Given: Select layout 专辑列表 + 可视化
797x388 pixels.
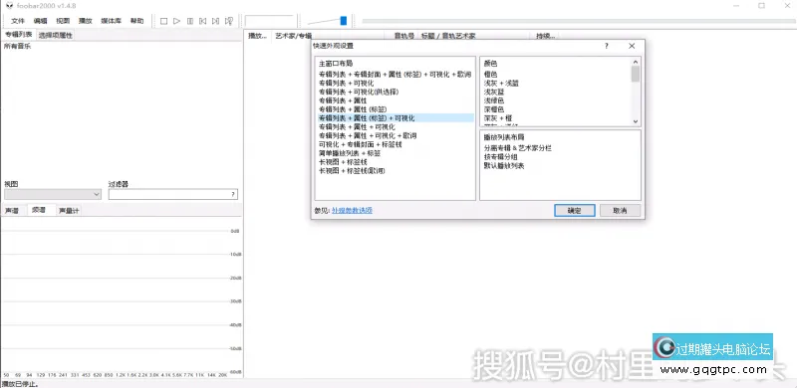Looking at the screenshot, I should click(x=346, y=83).
